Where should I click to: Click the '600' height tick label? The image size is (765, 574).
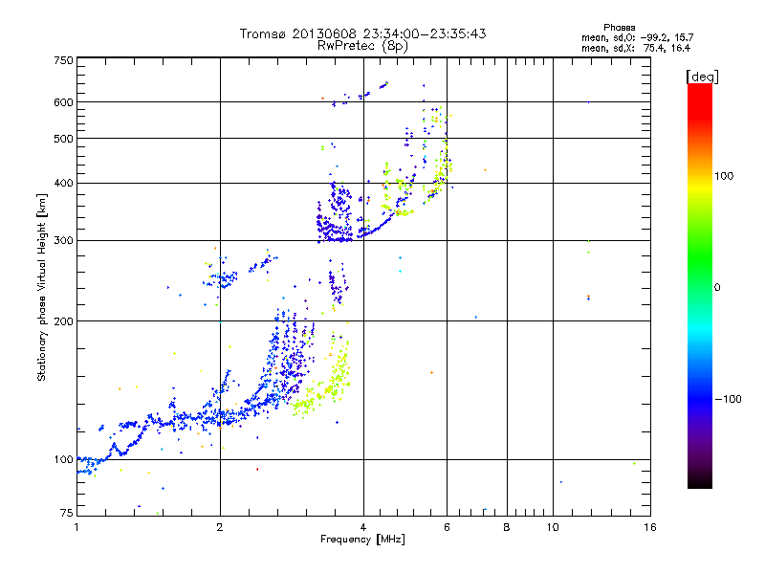tap(64, 102)
